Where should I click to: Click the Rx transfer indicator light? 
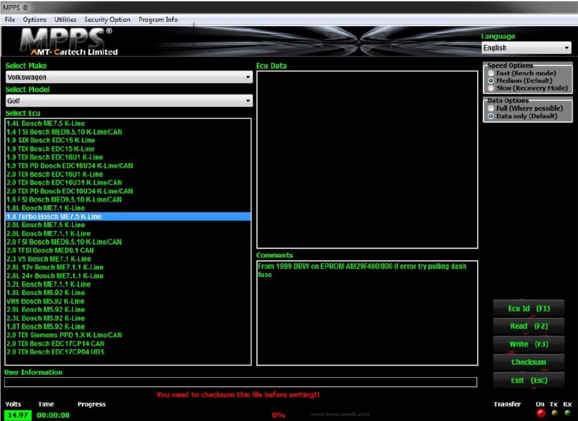[568, 413]
